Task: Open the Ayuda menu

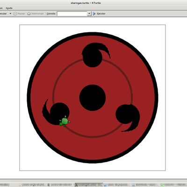Action: (x=9, y=8)
